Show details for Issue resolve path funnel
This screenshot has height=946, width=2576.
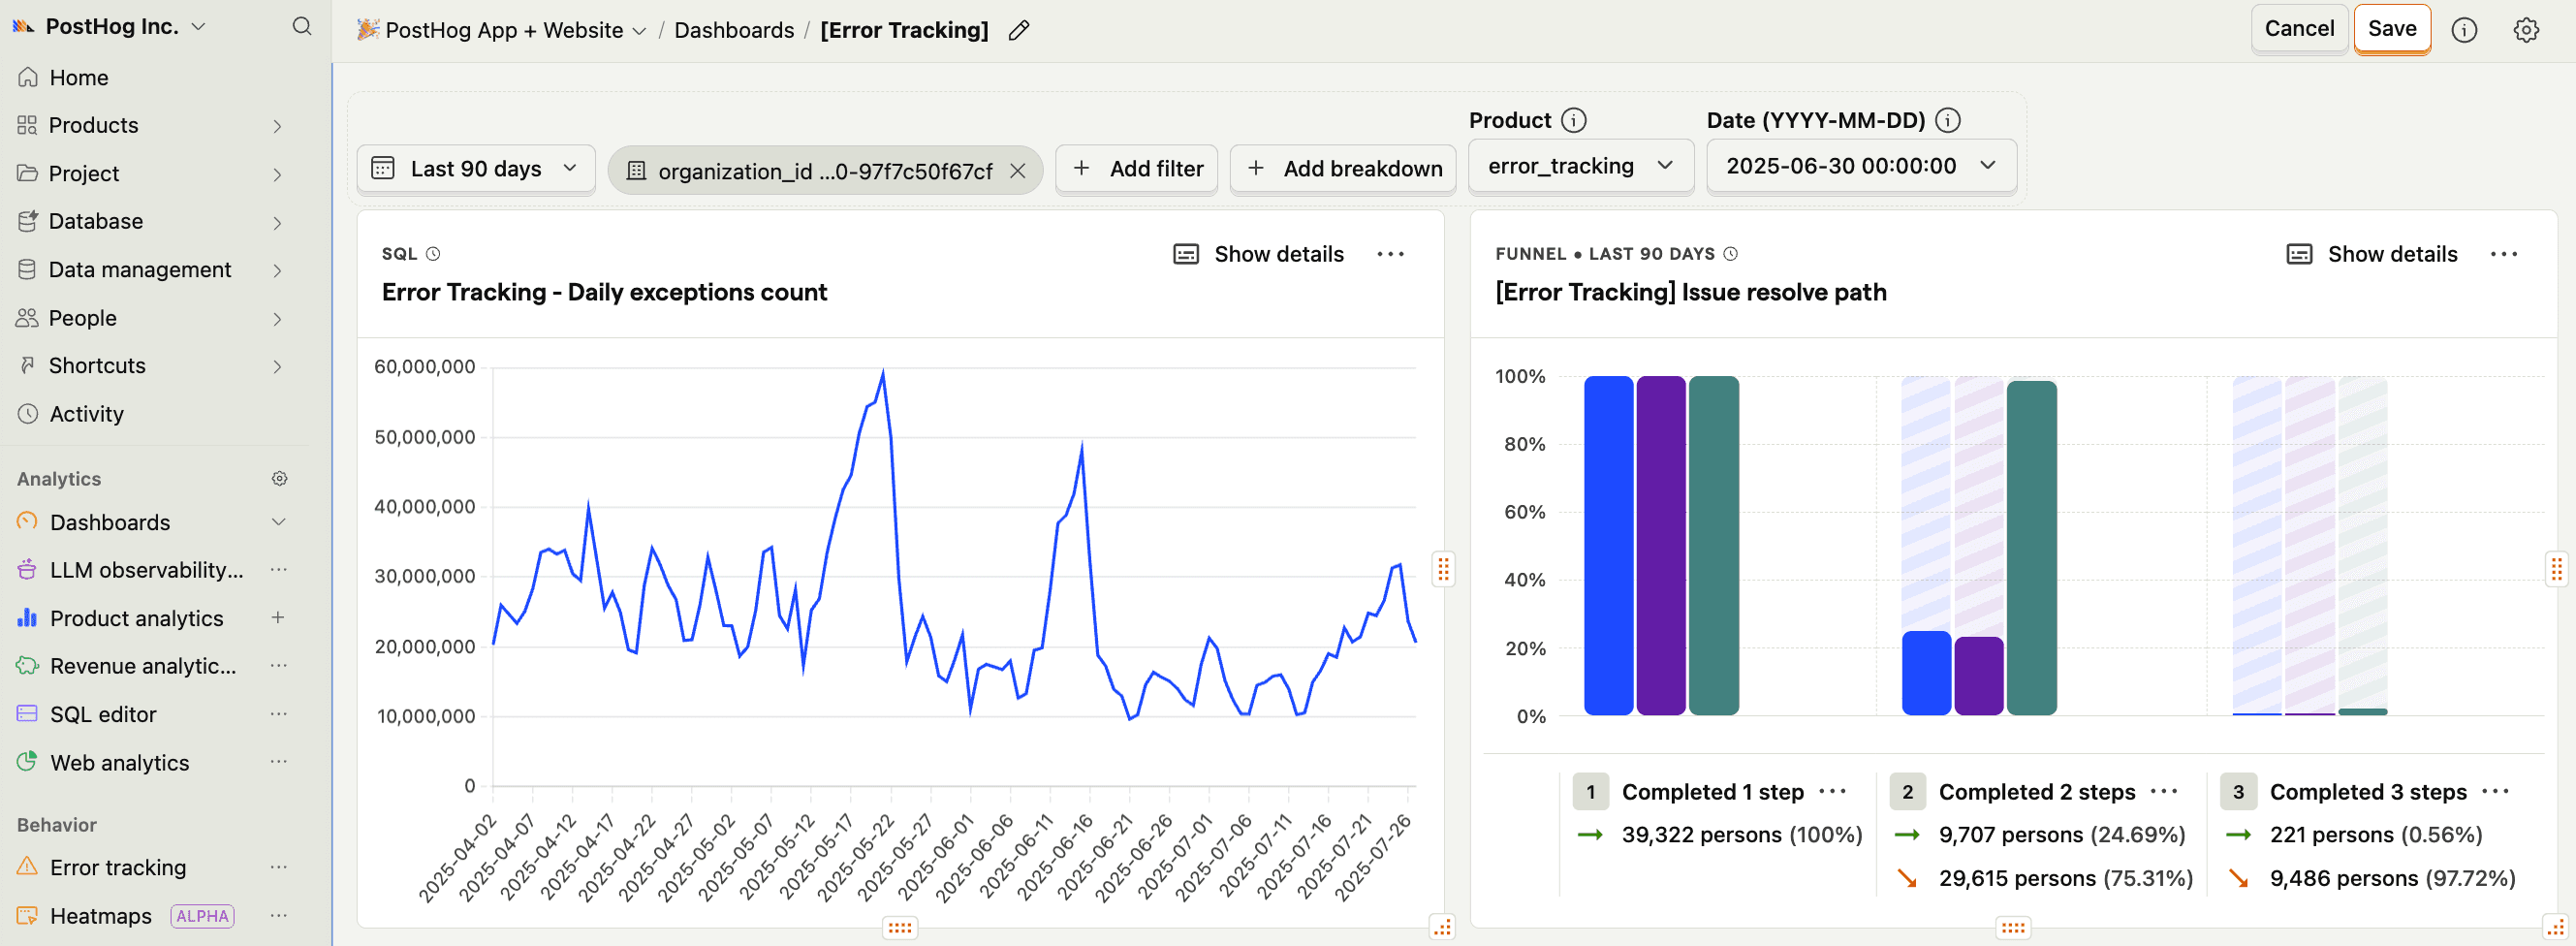[x=2372, y=254]
